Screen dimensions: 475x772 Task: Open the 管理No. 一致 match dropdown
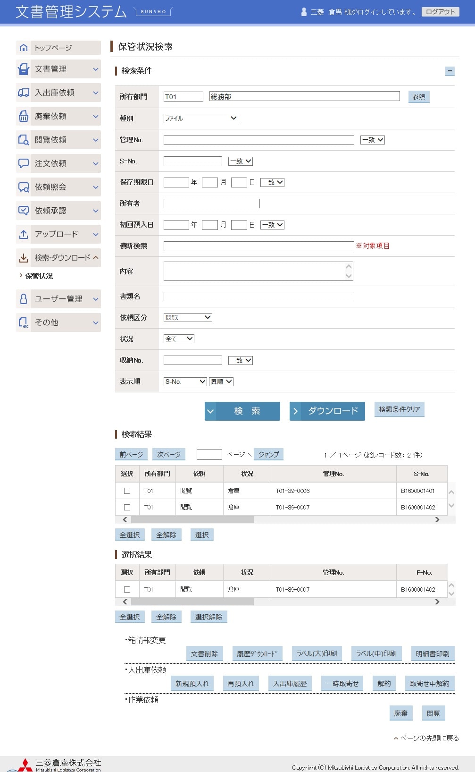tap(373, 140)
